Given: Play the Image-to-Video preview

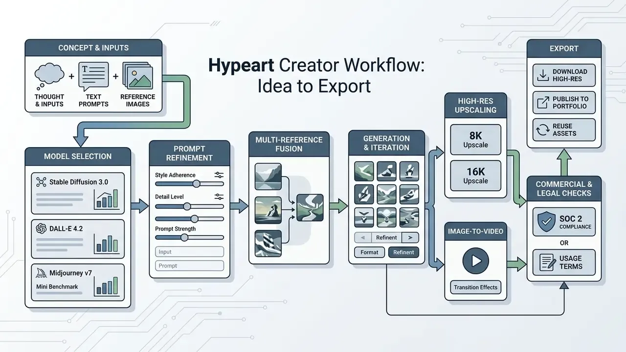Looking at the screenshot, I should tap(476, 260).
